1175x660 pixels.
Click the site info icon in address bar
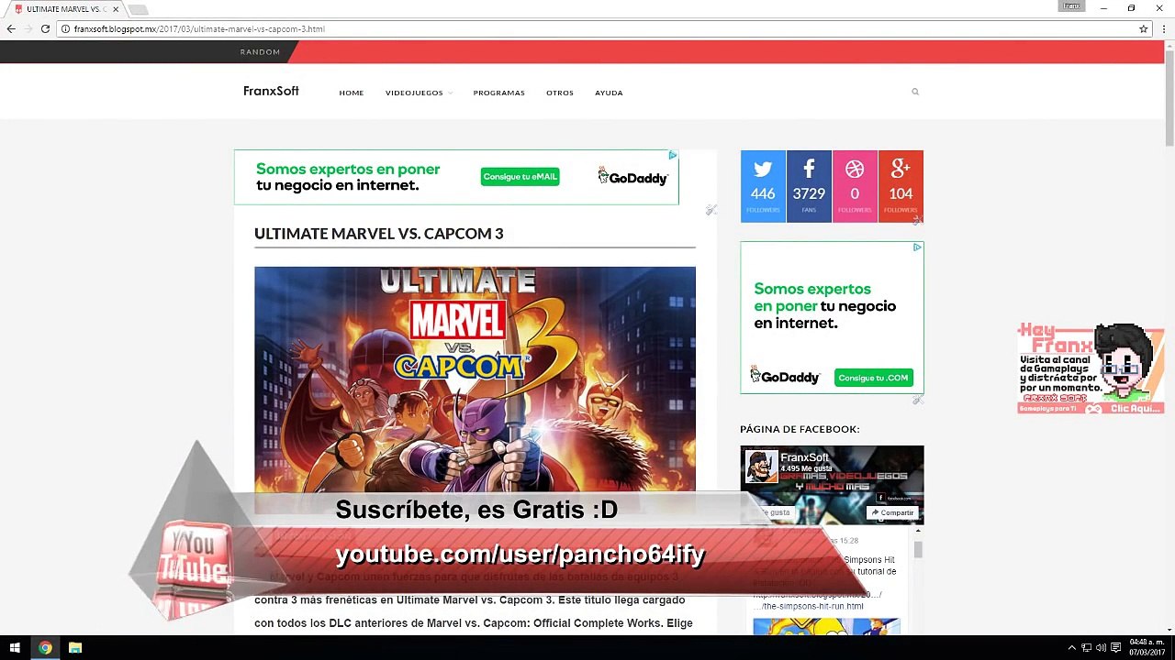pyautogui.click(x=66, y=29)
